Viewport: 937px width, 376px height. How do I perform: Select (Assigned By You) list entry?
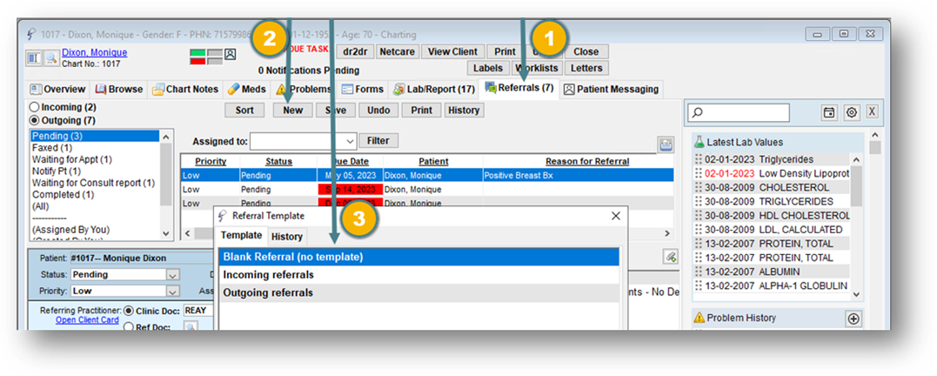[96, 230]
